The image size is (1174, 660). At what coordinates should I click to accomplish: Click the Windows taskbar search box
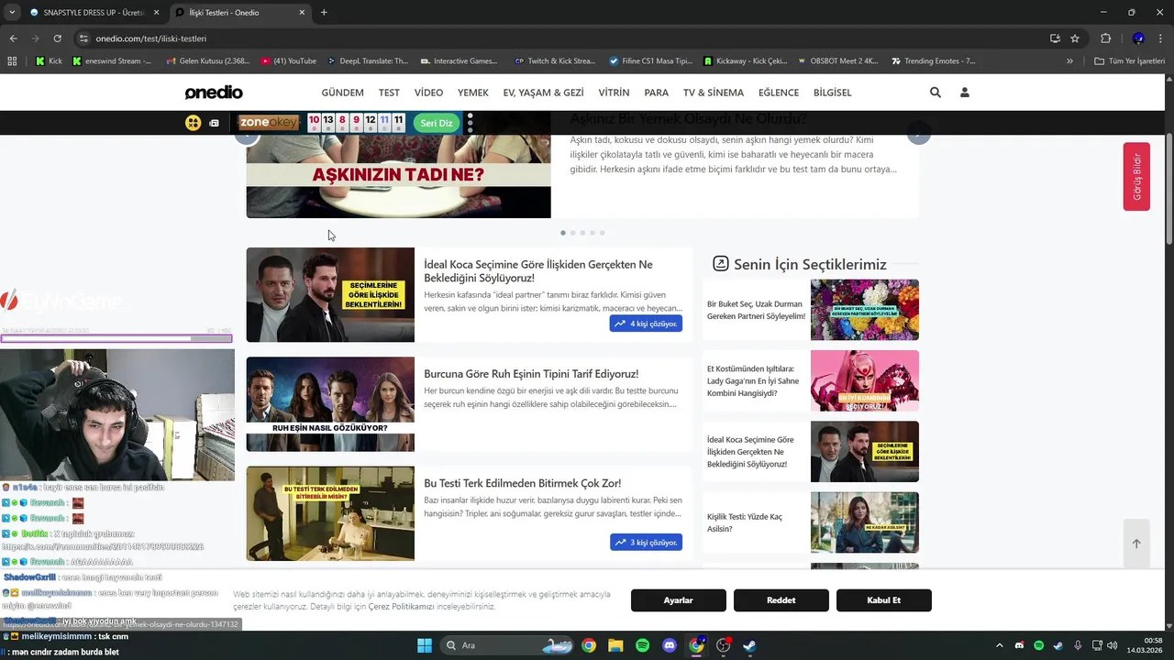[505, 645]
